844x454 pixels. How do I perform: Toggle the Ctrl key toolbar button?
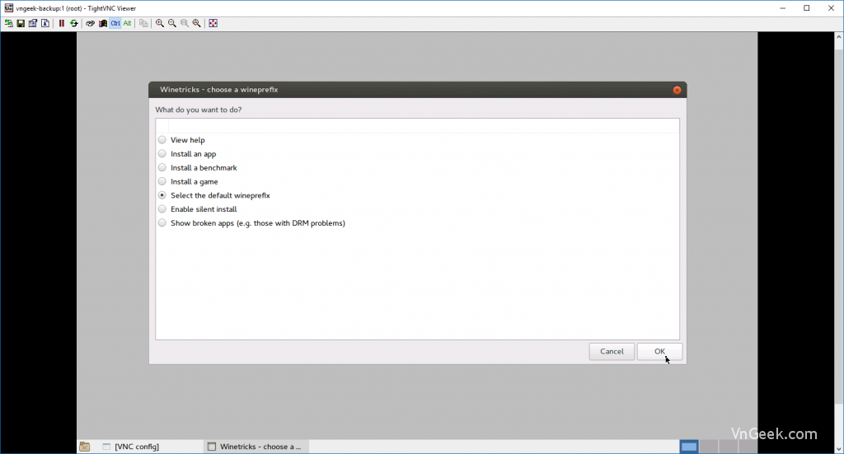click(x=115, y=23)
